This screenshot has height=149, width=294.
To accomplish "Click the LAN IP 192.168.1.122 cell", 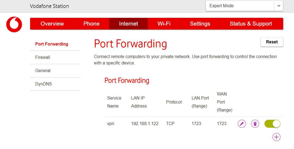I will point(145,124).
